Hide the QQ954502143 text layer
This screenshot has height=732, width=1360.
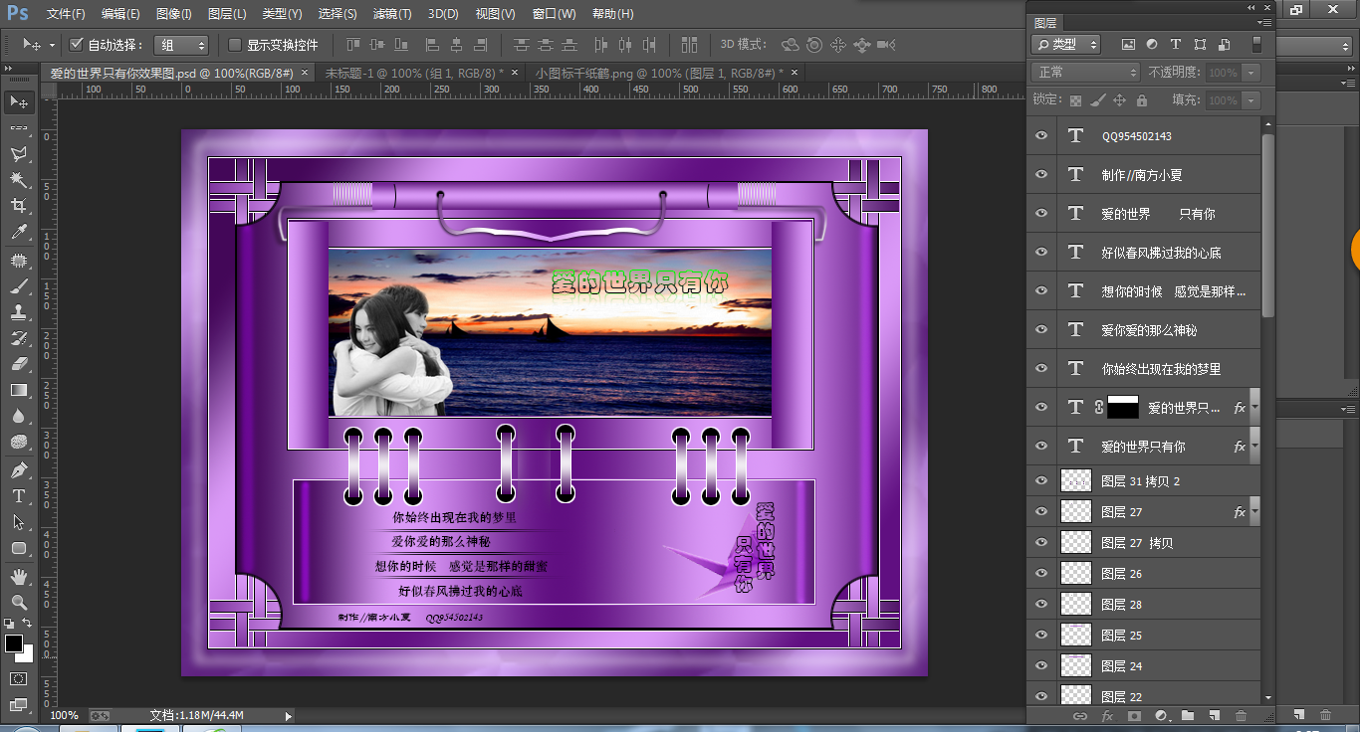pyautogui.click(x=1041, y=136)
